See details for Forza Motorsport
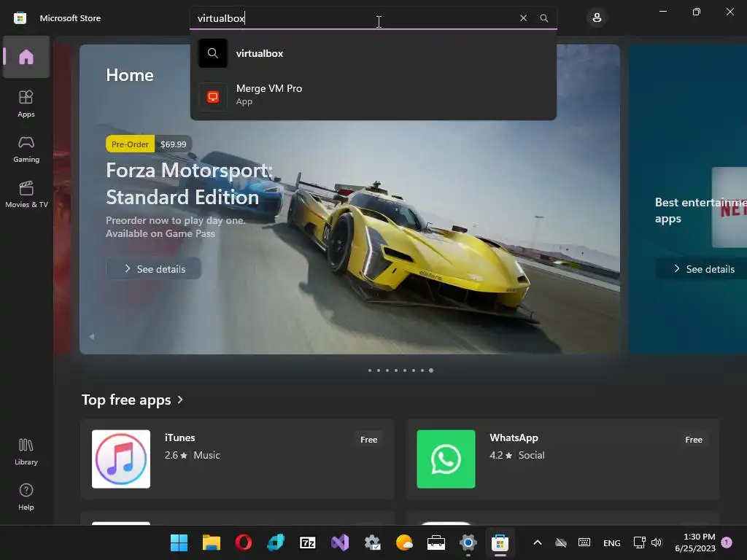This screenshot has width=747, height=560. (153, 269)
